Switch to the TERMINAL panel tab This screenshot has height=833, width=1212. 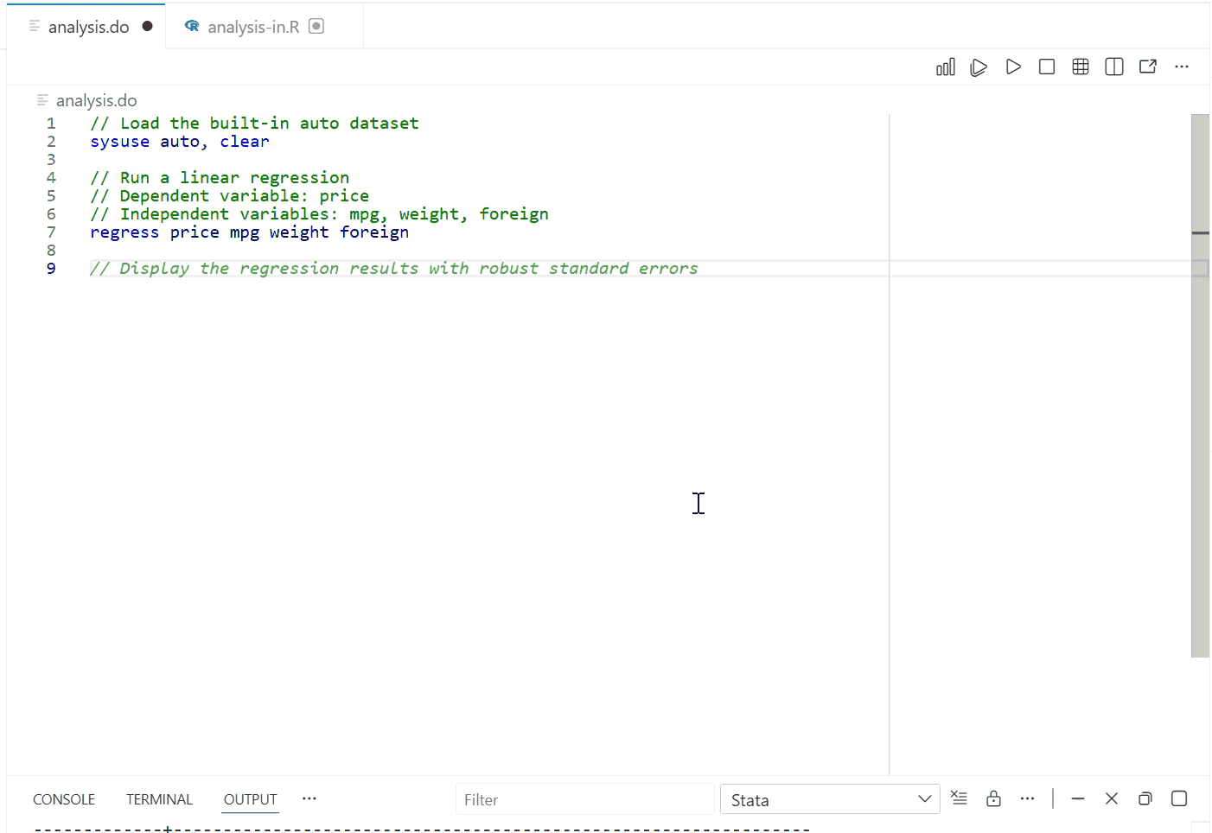[x=159, y=799]
